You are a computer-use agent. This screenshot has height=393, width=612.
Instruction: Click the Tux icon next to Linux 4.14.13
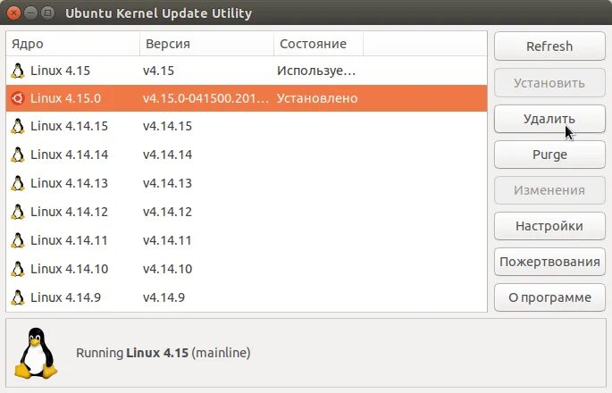pyautogui.click(x=18, y=183)
